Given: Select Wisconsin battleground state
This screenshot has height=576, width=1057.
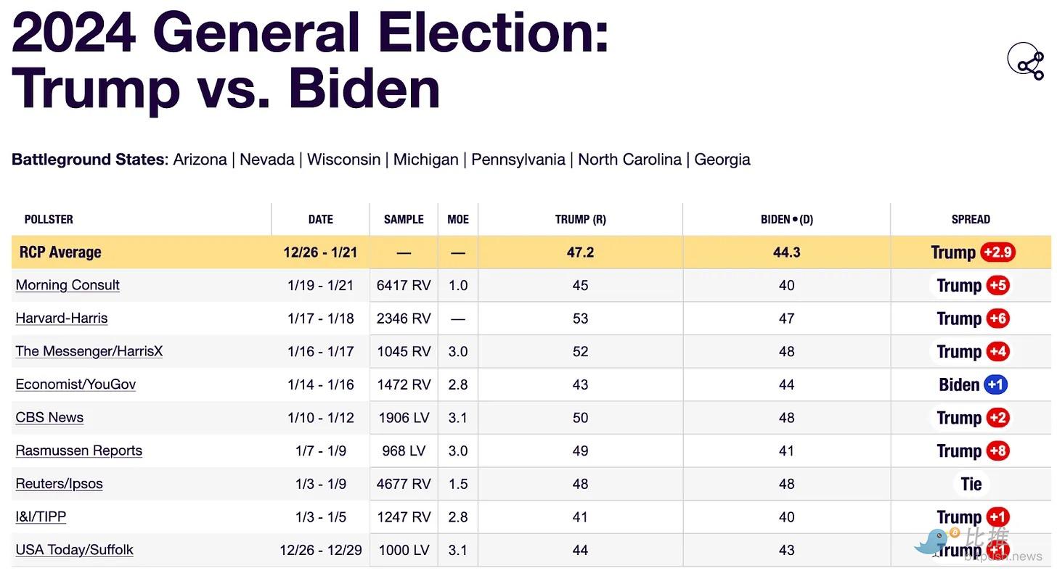Looking at the screenshot, I should [x=343, y=160].
